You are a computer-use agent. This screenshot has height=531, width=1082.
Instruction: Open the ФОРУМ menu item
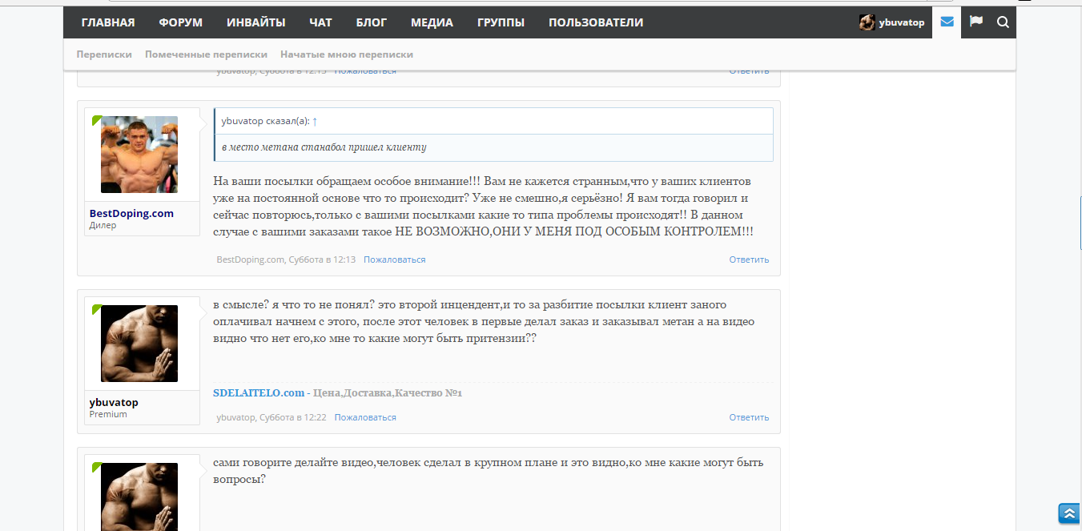180,22
